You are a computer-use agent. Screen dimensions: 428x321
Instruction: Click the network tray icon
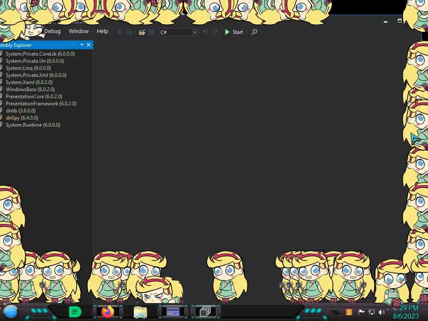pos(372,312)
